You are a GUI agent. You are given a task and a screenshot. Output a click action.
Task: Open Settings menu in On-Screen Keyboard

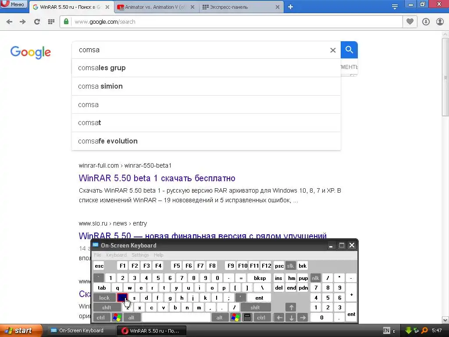click(140, 255)
